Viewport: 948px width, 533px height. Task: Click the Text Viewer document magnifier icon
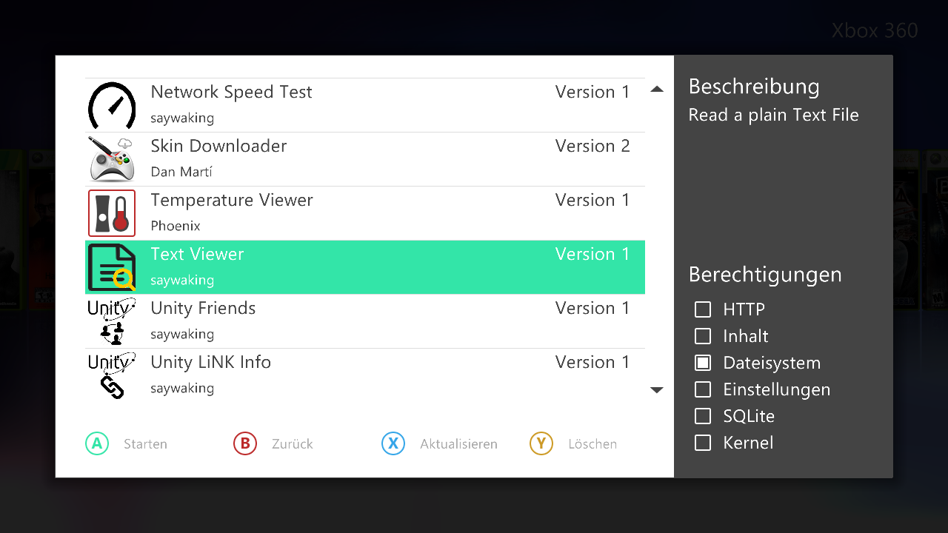[x=112, y=267]
